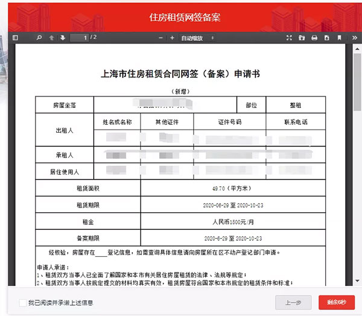The image size is (362, 316).
Task: Click the 人民币1500元/月 rent value
Action: coord(233,222)
